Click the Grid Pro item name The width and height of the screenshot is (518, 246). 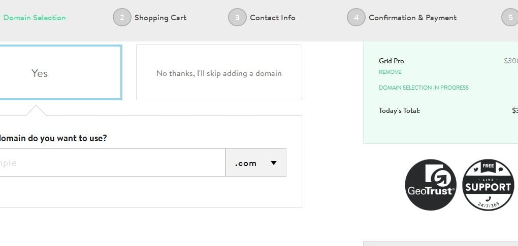(392, 61)
